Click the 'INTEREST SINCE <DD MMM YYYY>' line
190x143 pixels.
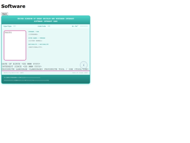pos(21,66)
